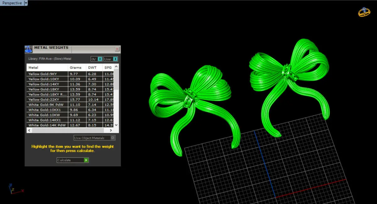377x204 pixels.
Task: Click the horizontal scroll left arrow
Action: tap(29, 130)
